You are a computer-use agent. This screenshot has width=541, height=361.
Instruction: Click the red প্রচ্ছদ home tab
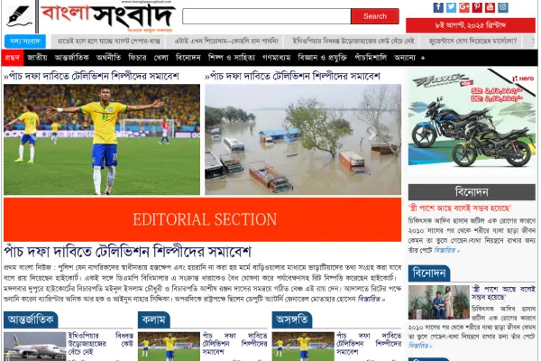pyautogui.click(x=13, y=58)
